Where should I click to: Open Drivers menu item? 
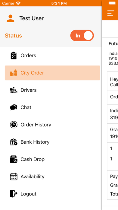[x=52, y=90]
